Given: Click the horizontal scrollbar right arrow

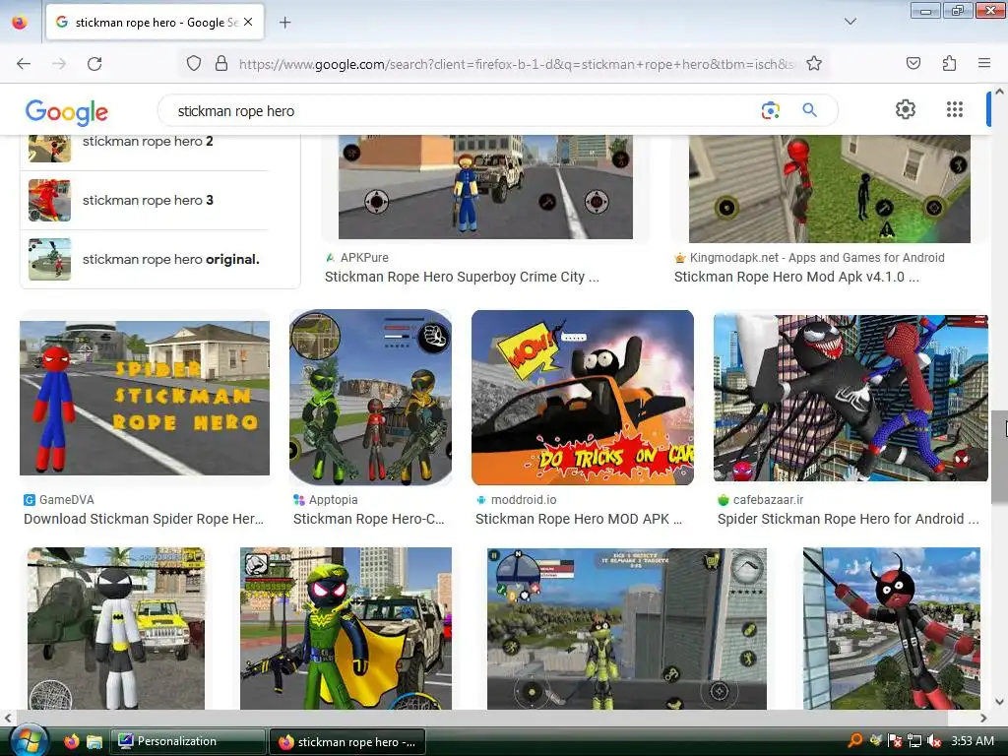Looking at the screenshot, I should point(983,718).
